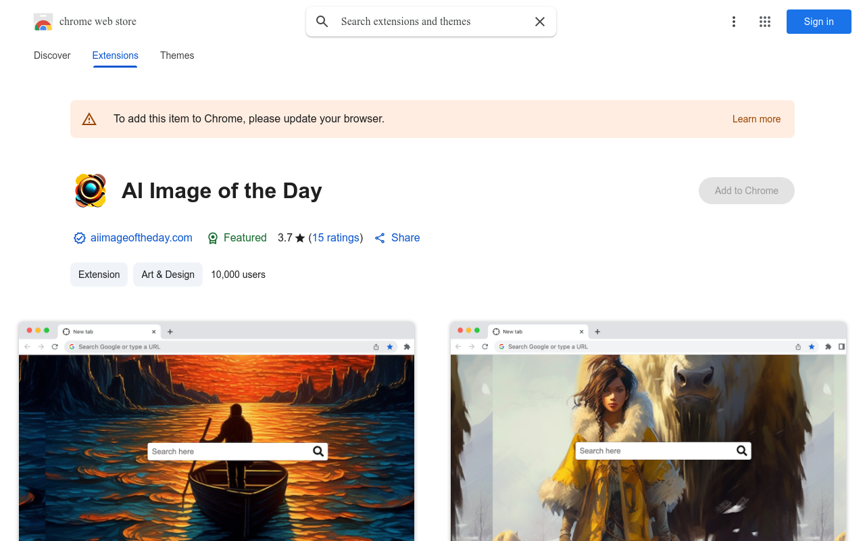Focus the Search extensions and themes field

(431, 22)
